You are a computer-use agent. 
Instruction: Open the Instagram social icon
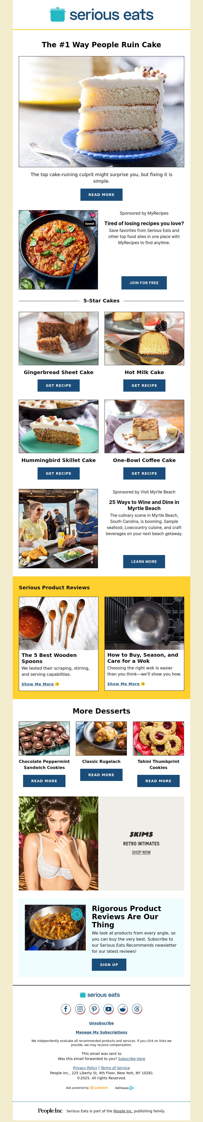pyautogui.click(x=80, y=1009)
